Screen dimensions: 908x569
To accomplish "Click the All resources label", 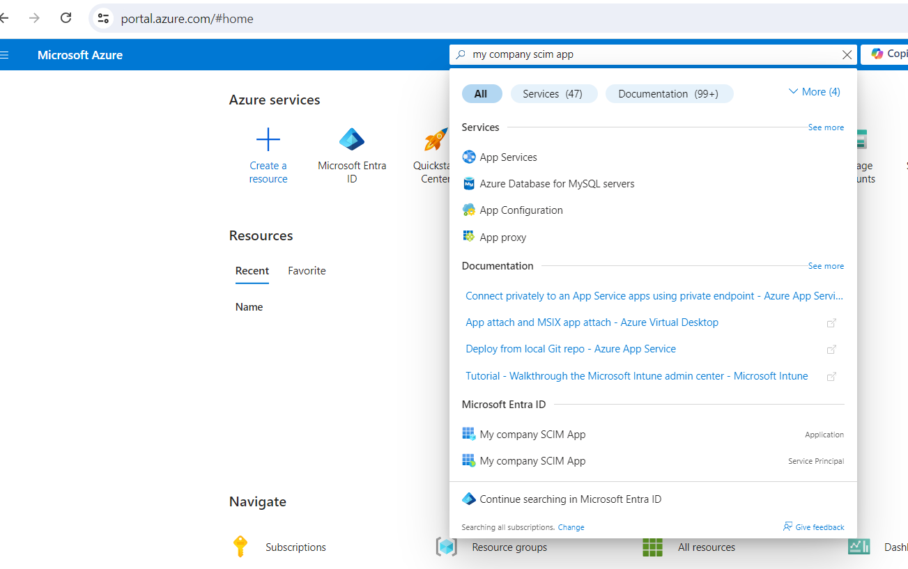I will [x=707, y=547].
